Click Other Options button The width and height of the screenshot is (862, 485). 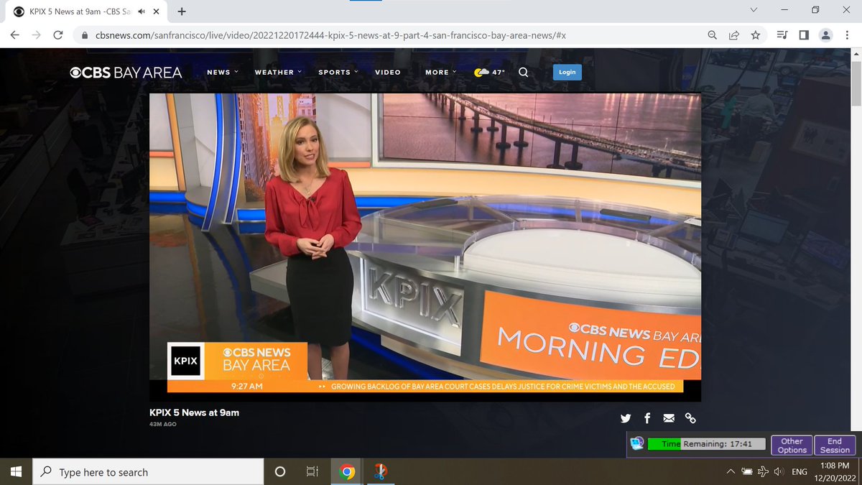(792, 445)
